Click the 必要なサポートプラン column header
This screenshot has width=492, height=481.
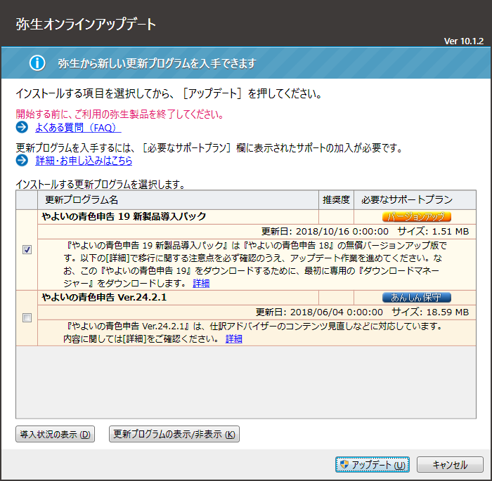coord(415,199)
